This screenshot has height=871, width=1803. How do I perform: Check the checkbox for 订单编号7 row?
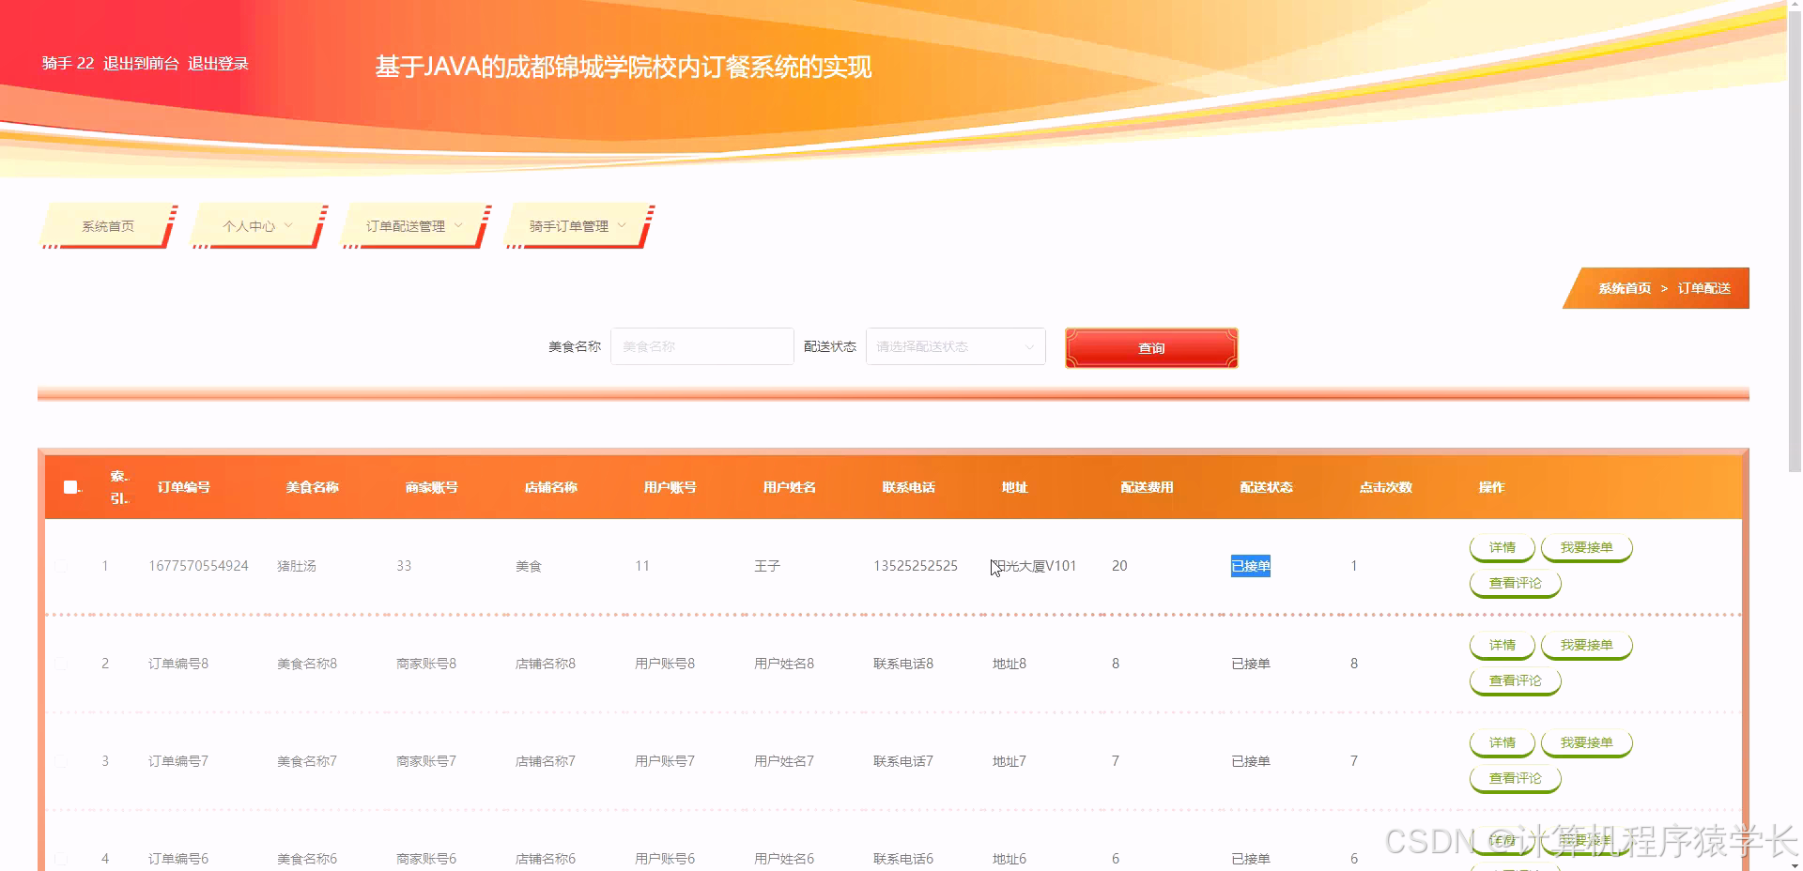[63, 761]
